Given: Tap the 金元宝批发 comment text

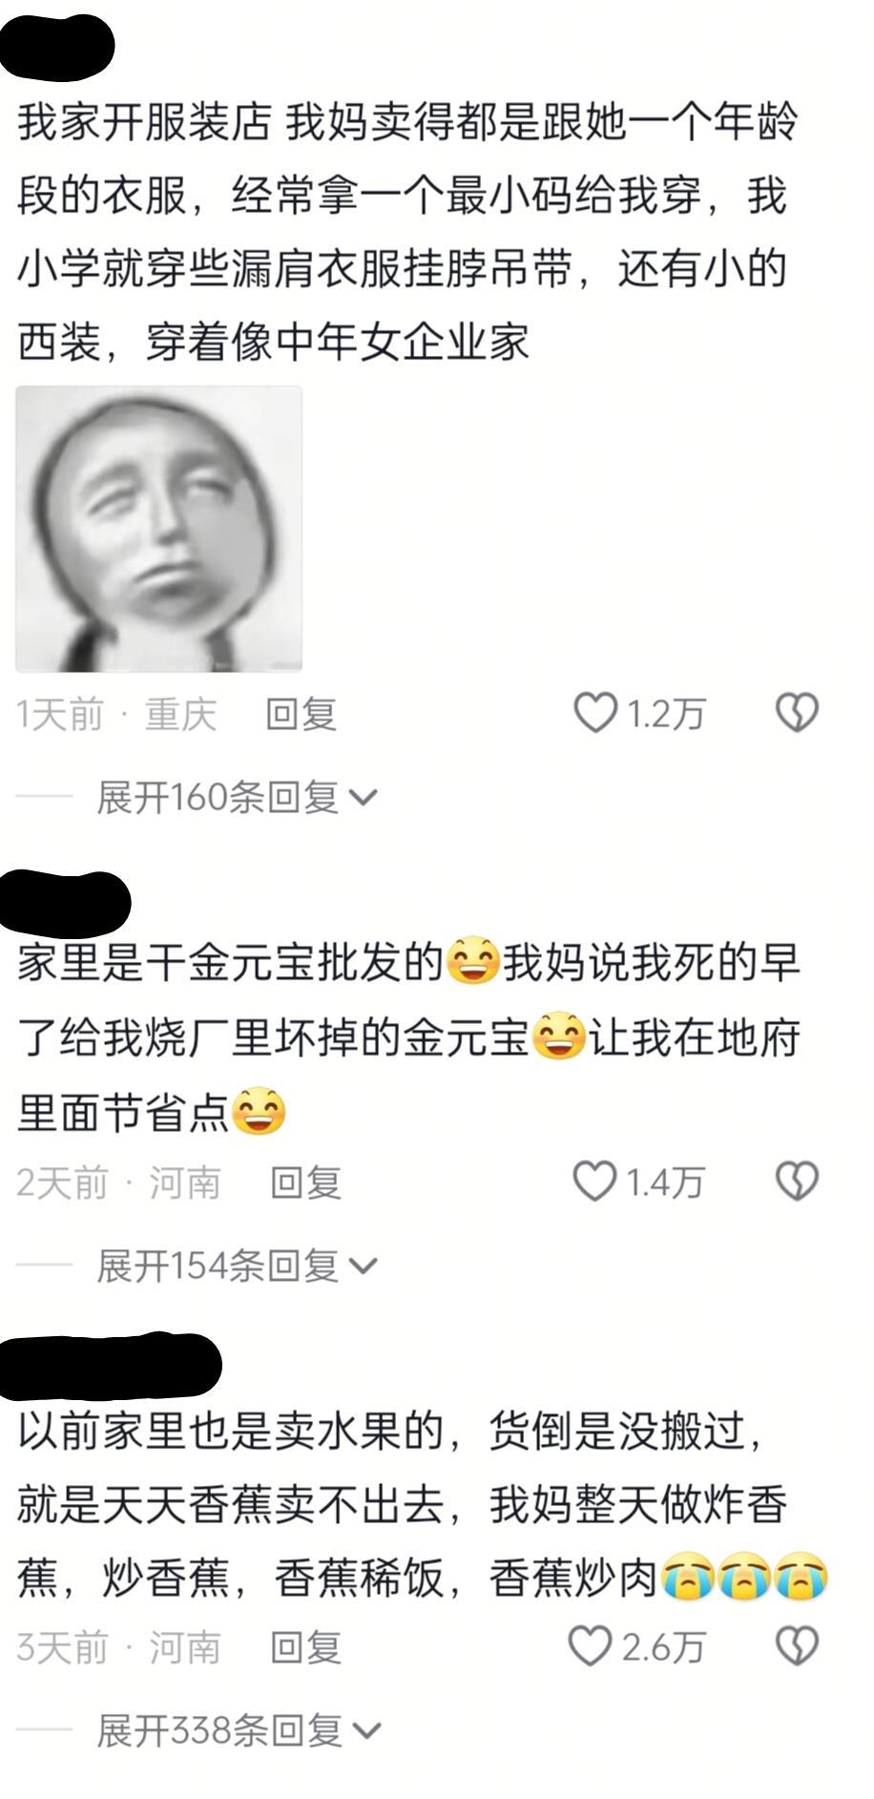Looking at the screenshot, I should point(408,1038).
